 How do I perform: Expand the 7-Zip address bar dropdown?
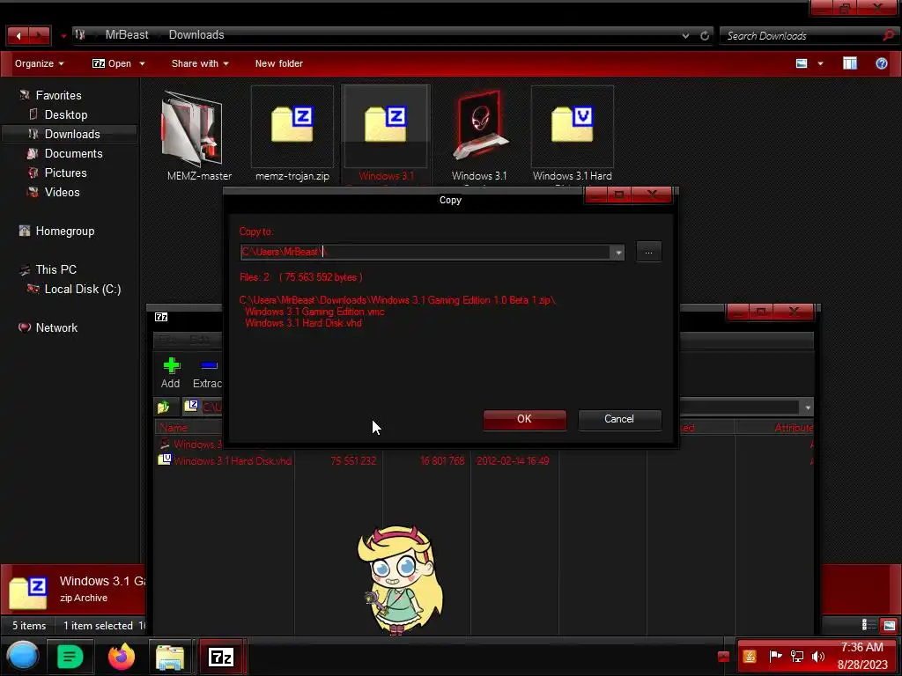(x=808, y=408)
